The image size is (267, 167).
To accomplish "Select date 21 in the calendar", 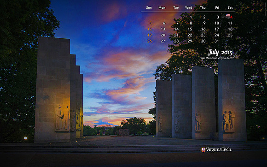I will (x=176, y=35).
